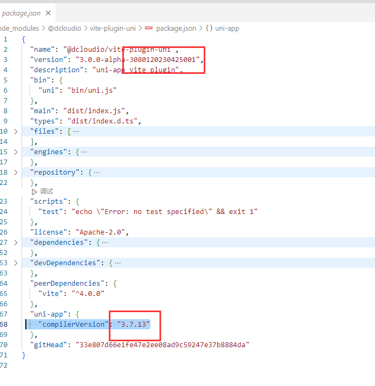Click the ellipsis after "repository": {
This screenshot has width=375, height=386.
(x=96, y=173)
